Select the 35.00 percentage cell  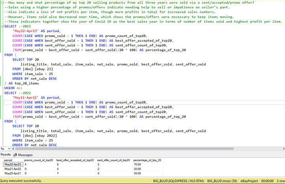click(148, 173)
